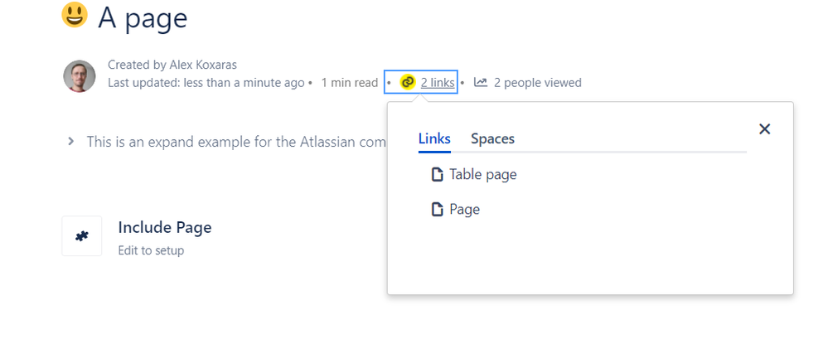Click the smiley emoji beside the title
This screenshot has width=828, height=339.
75,15
